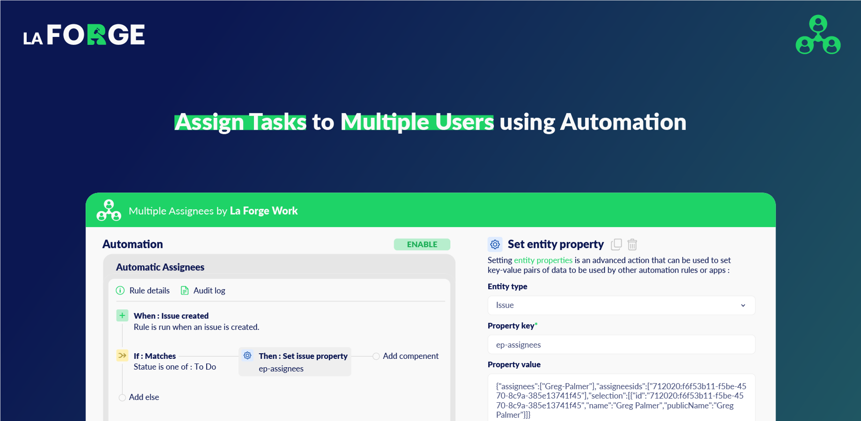
Task: Open the Entity type dropdown showing Issue
Action: pyautogui.click(x=621, y=305)
